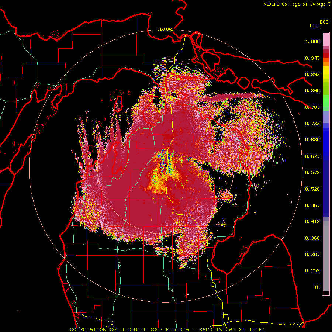
Task: Select the 0.787 scale value
Action: (x=312, y=107)
